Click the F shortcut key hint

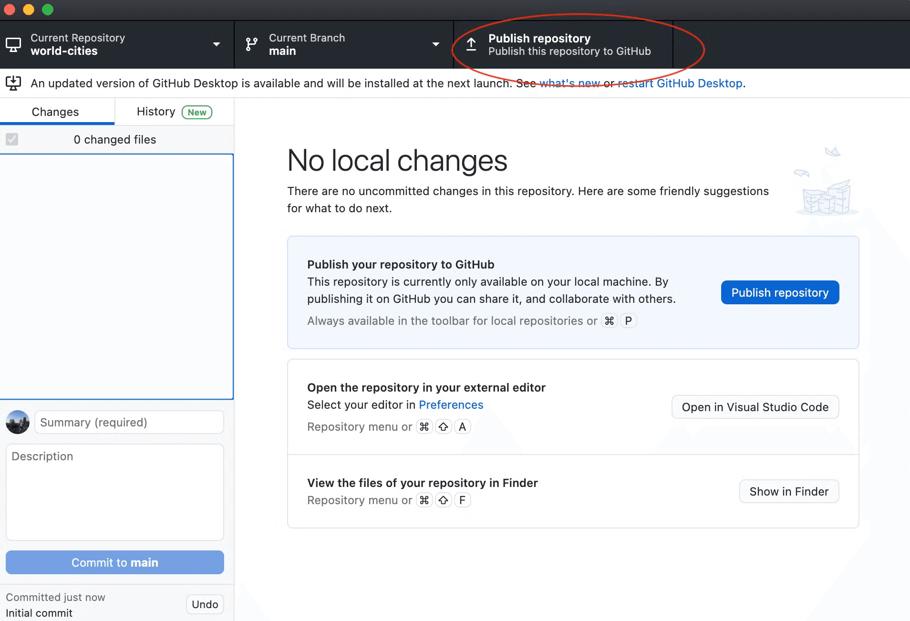pyautogui.click(x=462, y=500)
